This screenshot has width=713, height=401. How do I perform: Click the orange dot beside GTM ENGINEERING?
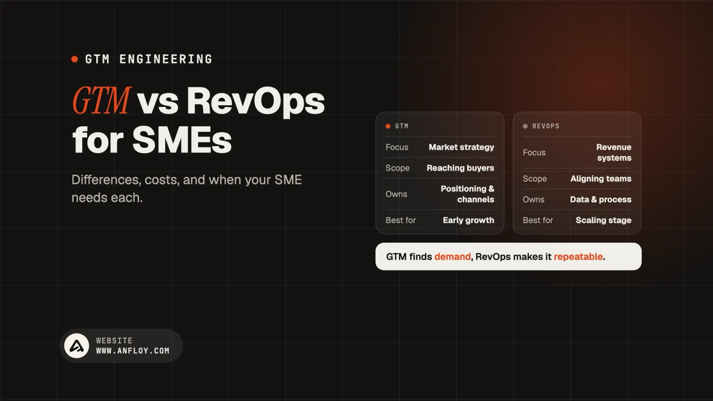[74, 59]
